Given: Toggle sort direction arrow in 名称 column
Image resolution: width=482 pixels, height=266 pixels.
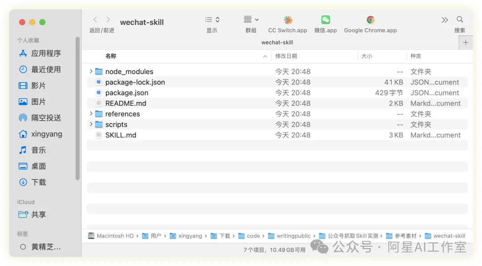Looking at the screenshot, I should tap(265, 56).
